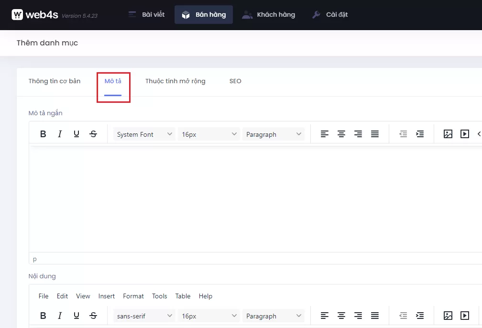
Task: Increase indent in the short description editor
Action: tap(420, 134)
